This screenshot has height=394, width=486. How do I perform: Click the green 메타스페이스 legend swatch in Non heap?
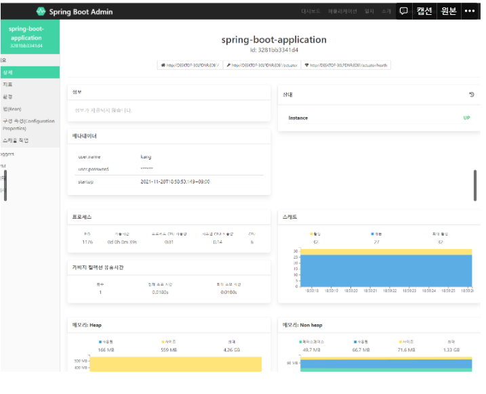(x=300, y=342)
